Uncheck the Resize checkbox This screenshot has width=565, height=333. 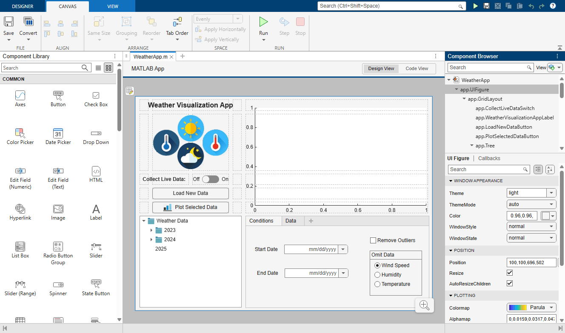click(x=510, y=273)
